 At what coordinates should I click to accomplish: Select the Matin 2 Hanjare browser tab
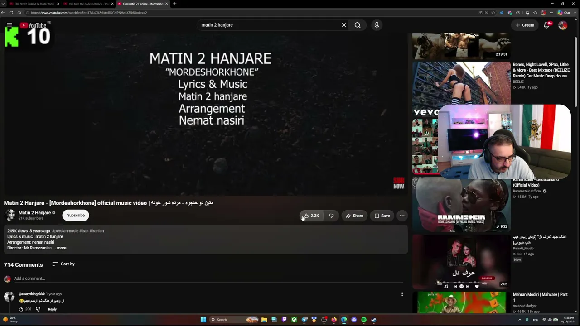(x=144, y=4)
